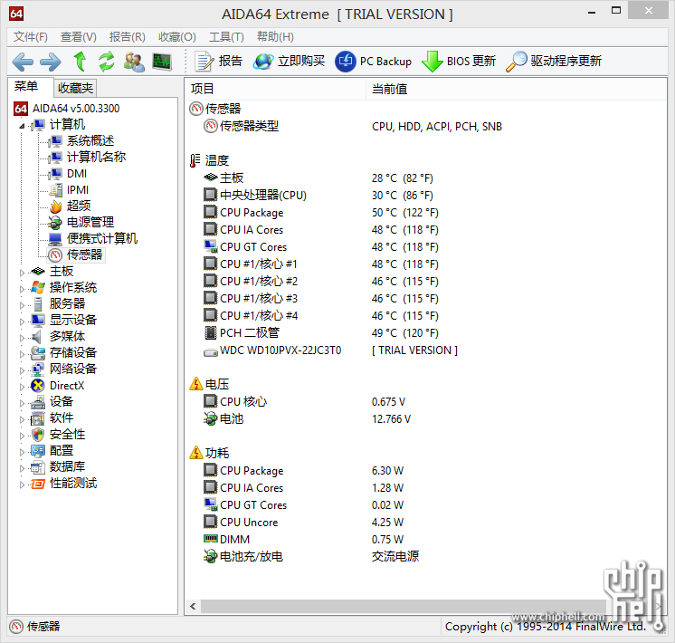Click the 立即购买 buy now button
675x643 pixels.
289,62
